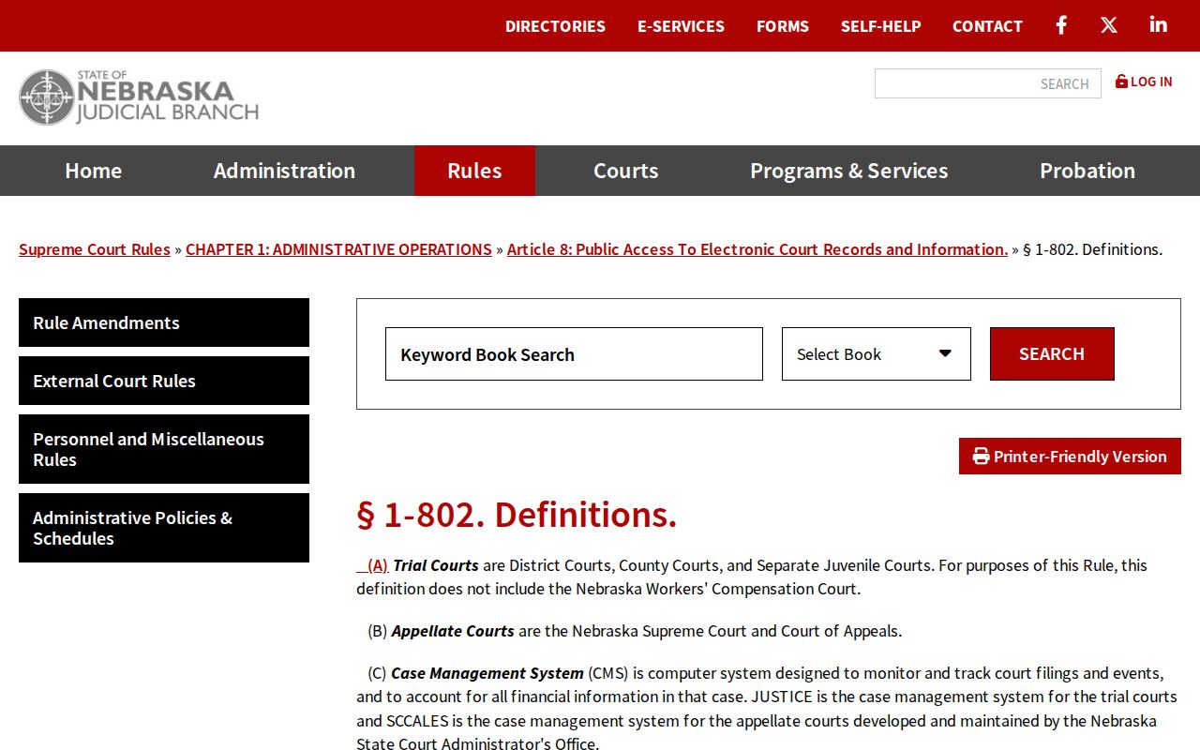Open the X (Twitter) icon link
Screen dimensions: 1200x750
pos(1109,25)
